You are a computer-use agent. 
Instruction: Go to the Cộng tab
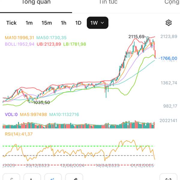click(x=172, y=2)
